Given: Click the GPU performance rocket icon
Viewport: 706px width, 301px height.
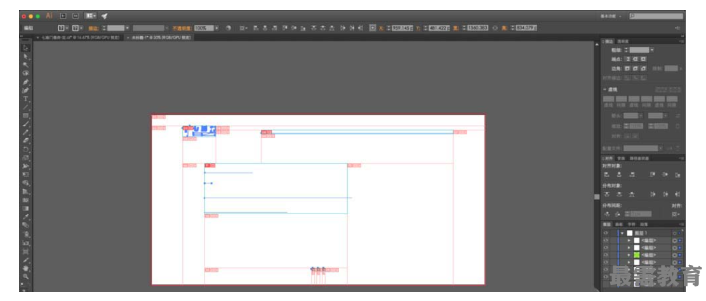Looking at the screenshot, I should (105, 16).
